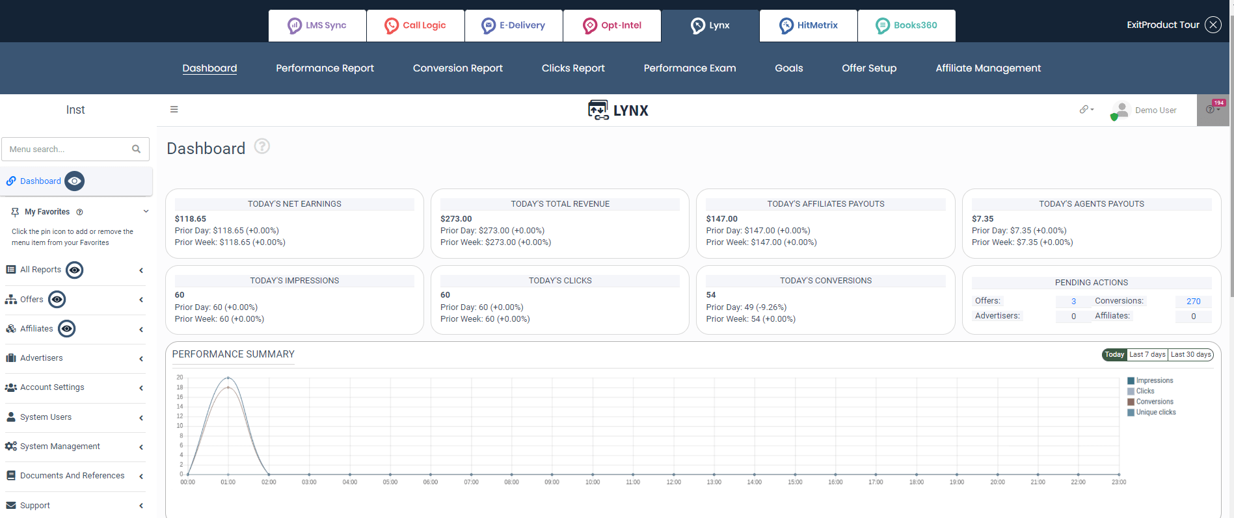The height and width of the screenshot is (518, 1234).
Task: Open the notifications icon showing 194
Action: pos(1213,109)
